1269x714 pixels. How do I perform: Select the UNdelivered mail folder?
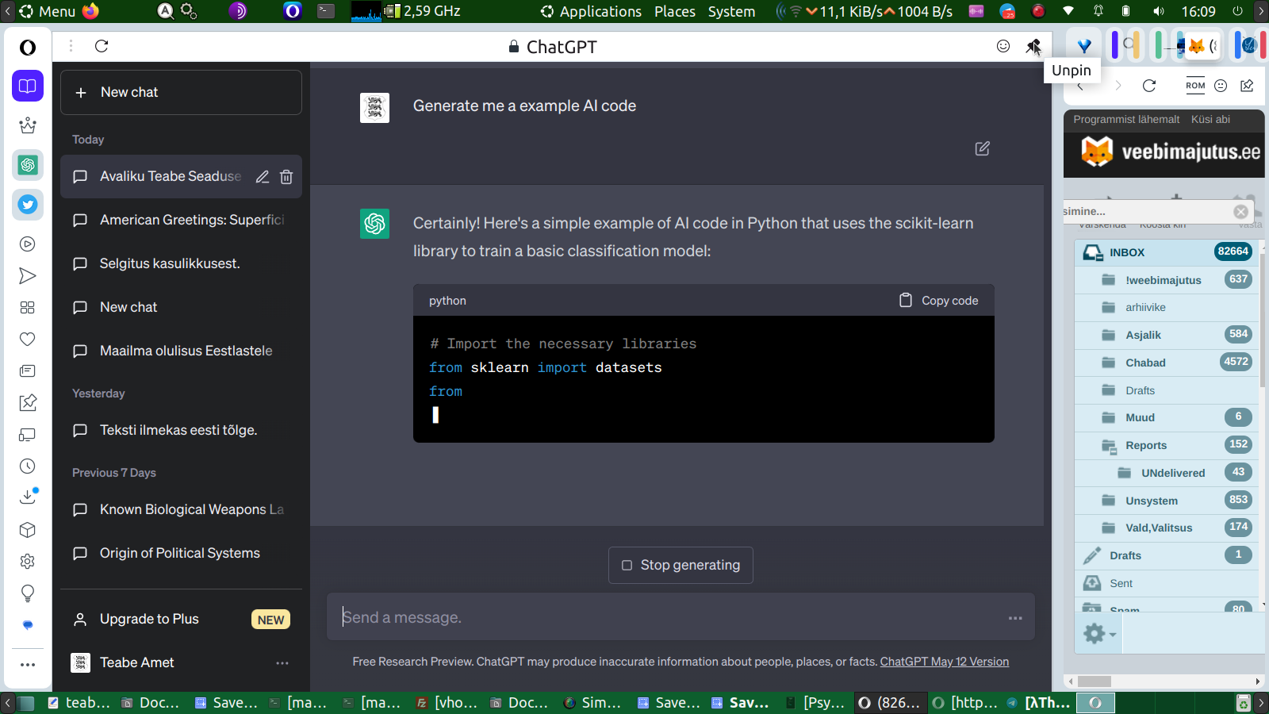coord(1167,473)
